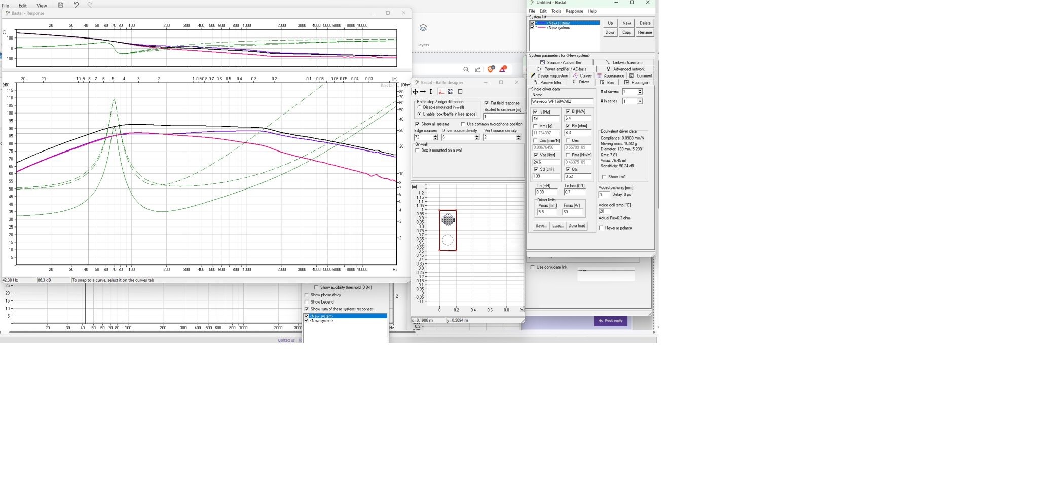Click the Load... driver button
The image size is (1038, 491).
tap(558, 225)
